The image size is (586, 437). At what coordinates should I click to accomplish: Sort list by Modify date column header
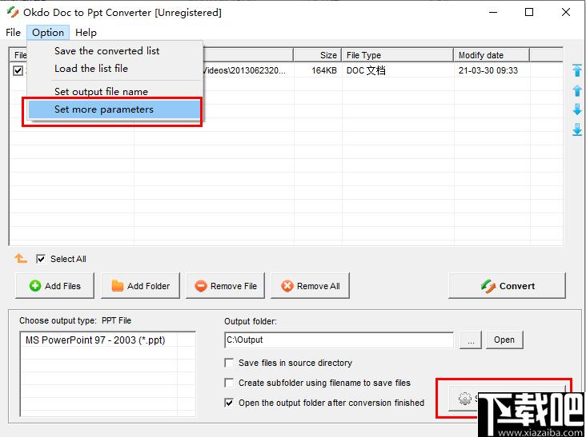pyautogui.click(x=492, y=55)
